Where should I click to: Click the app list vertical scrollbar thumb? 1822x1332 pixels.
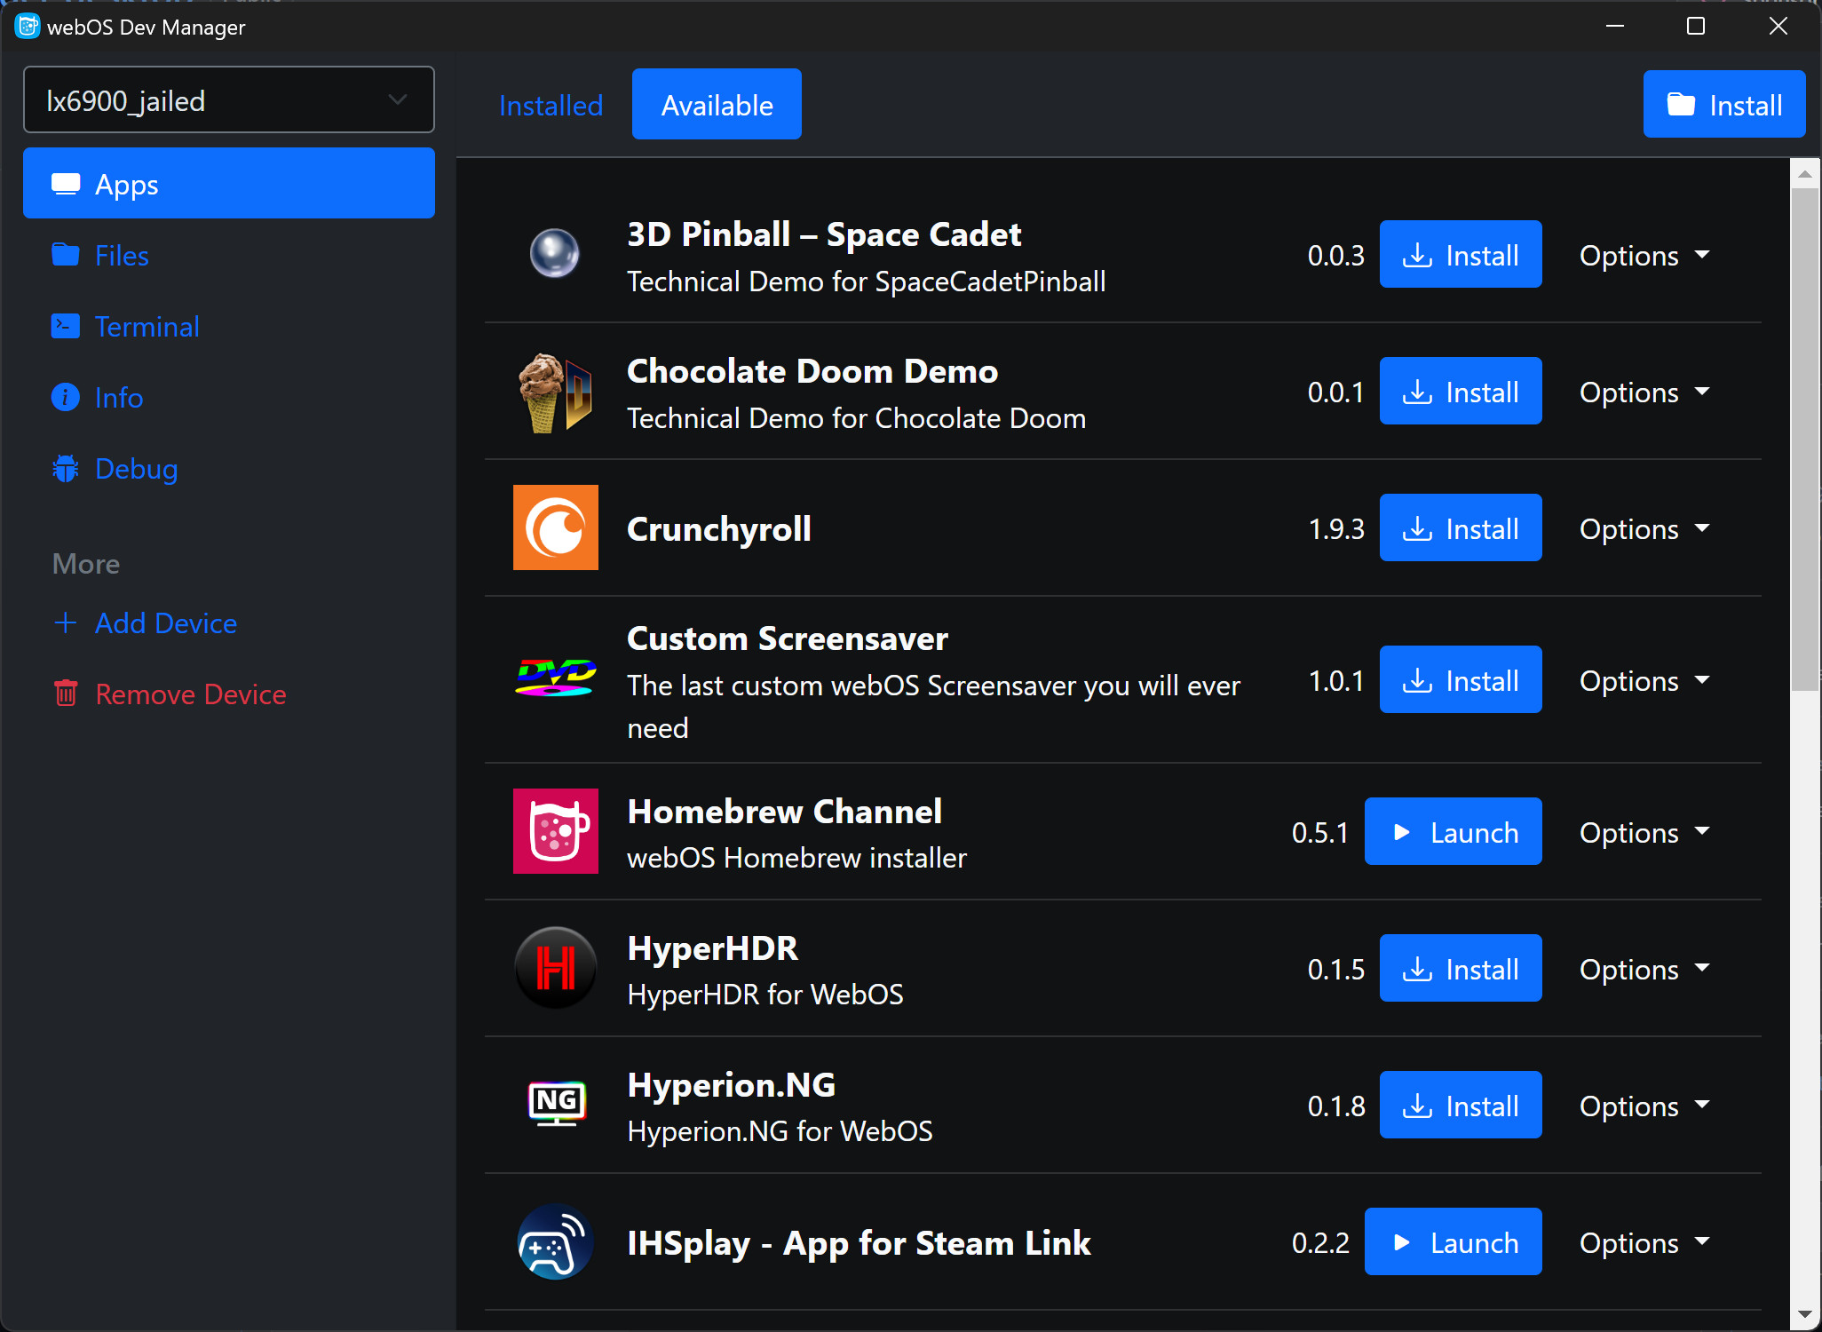coord(1804,439)
